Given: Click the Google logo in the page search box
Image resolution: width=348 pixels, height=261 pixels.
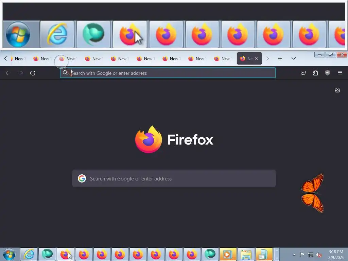Looking at the screenshot, I should [x=82, y=178].
